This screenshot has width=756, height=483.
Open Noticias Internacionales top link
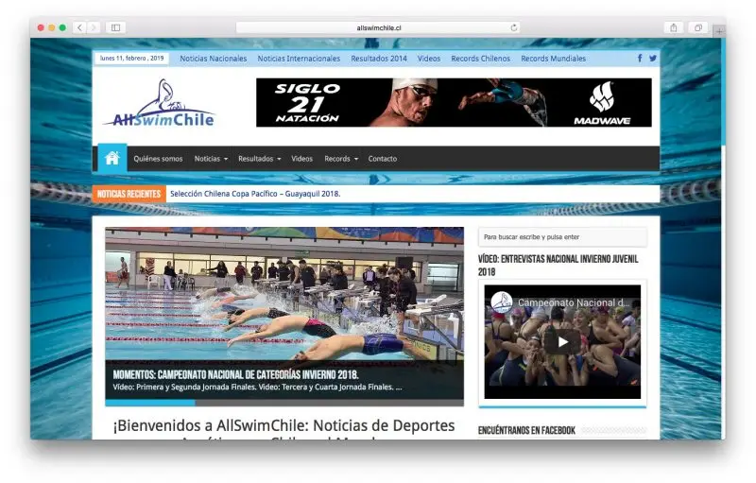[299, 59]
